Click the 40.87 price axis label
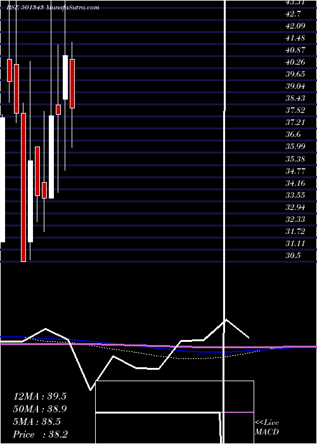The image size is (317, 444). [x=295, y=50]
